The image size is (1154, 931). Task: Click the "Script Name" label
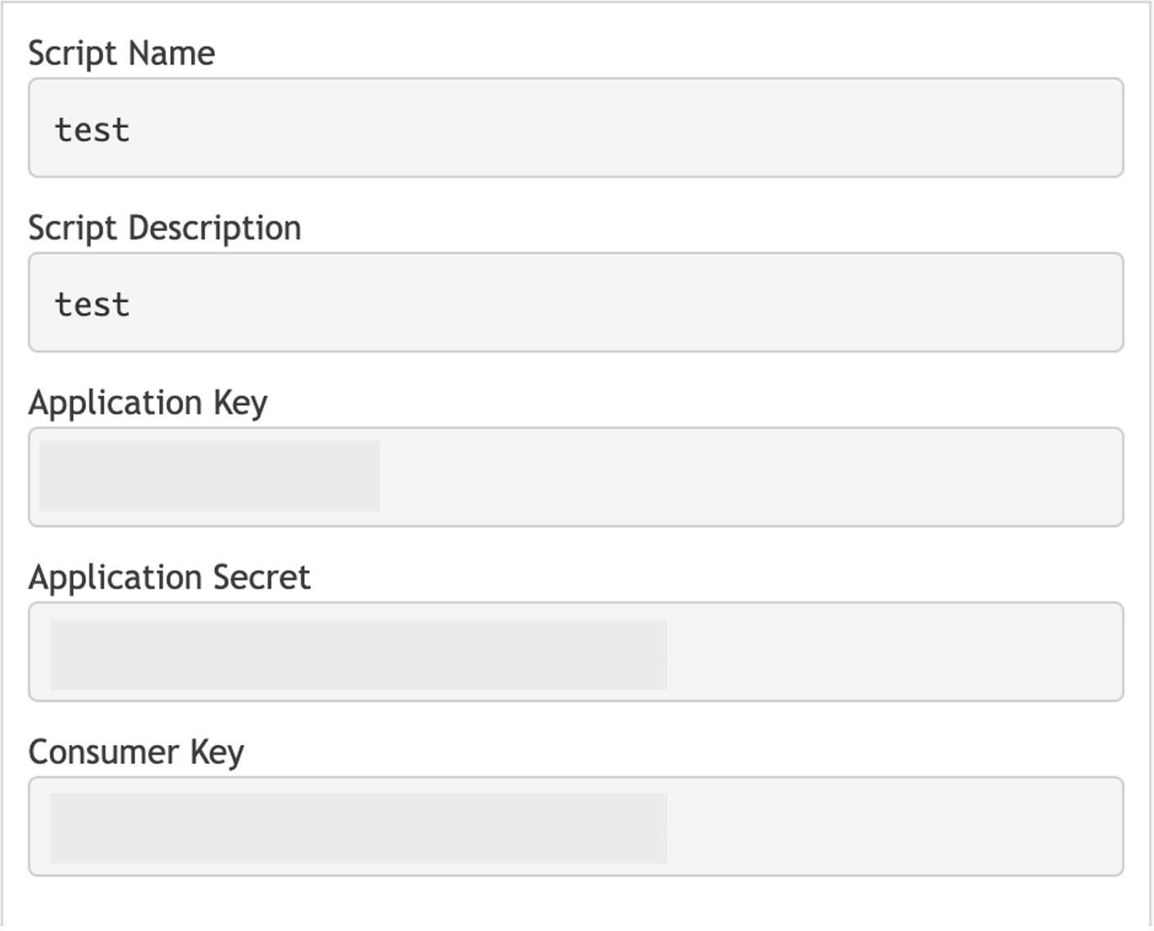tap(121, 54)
